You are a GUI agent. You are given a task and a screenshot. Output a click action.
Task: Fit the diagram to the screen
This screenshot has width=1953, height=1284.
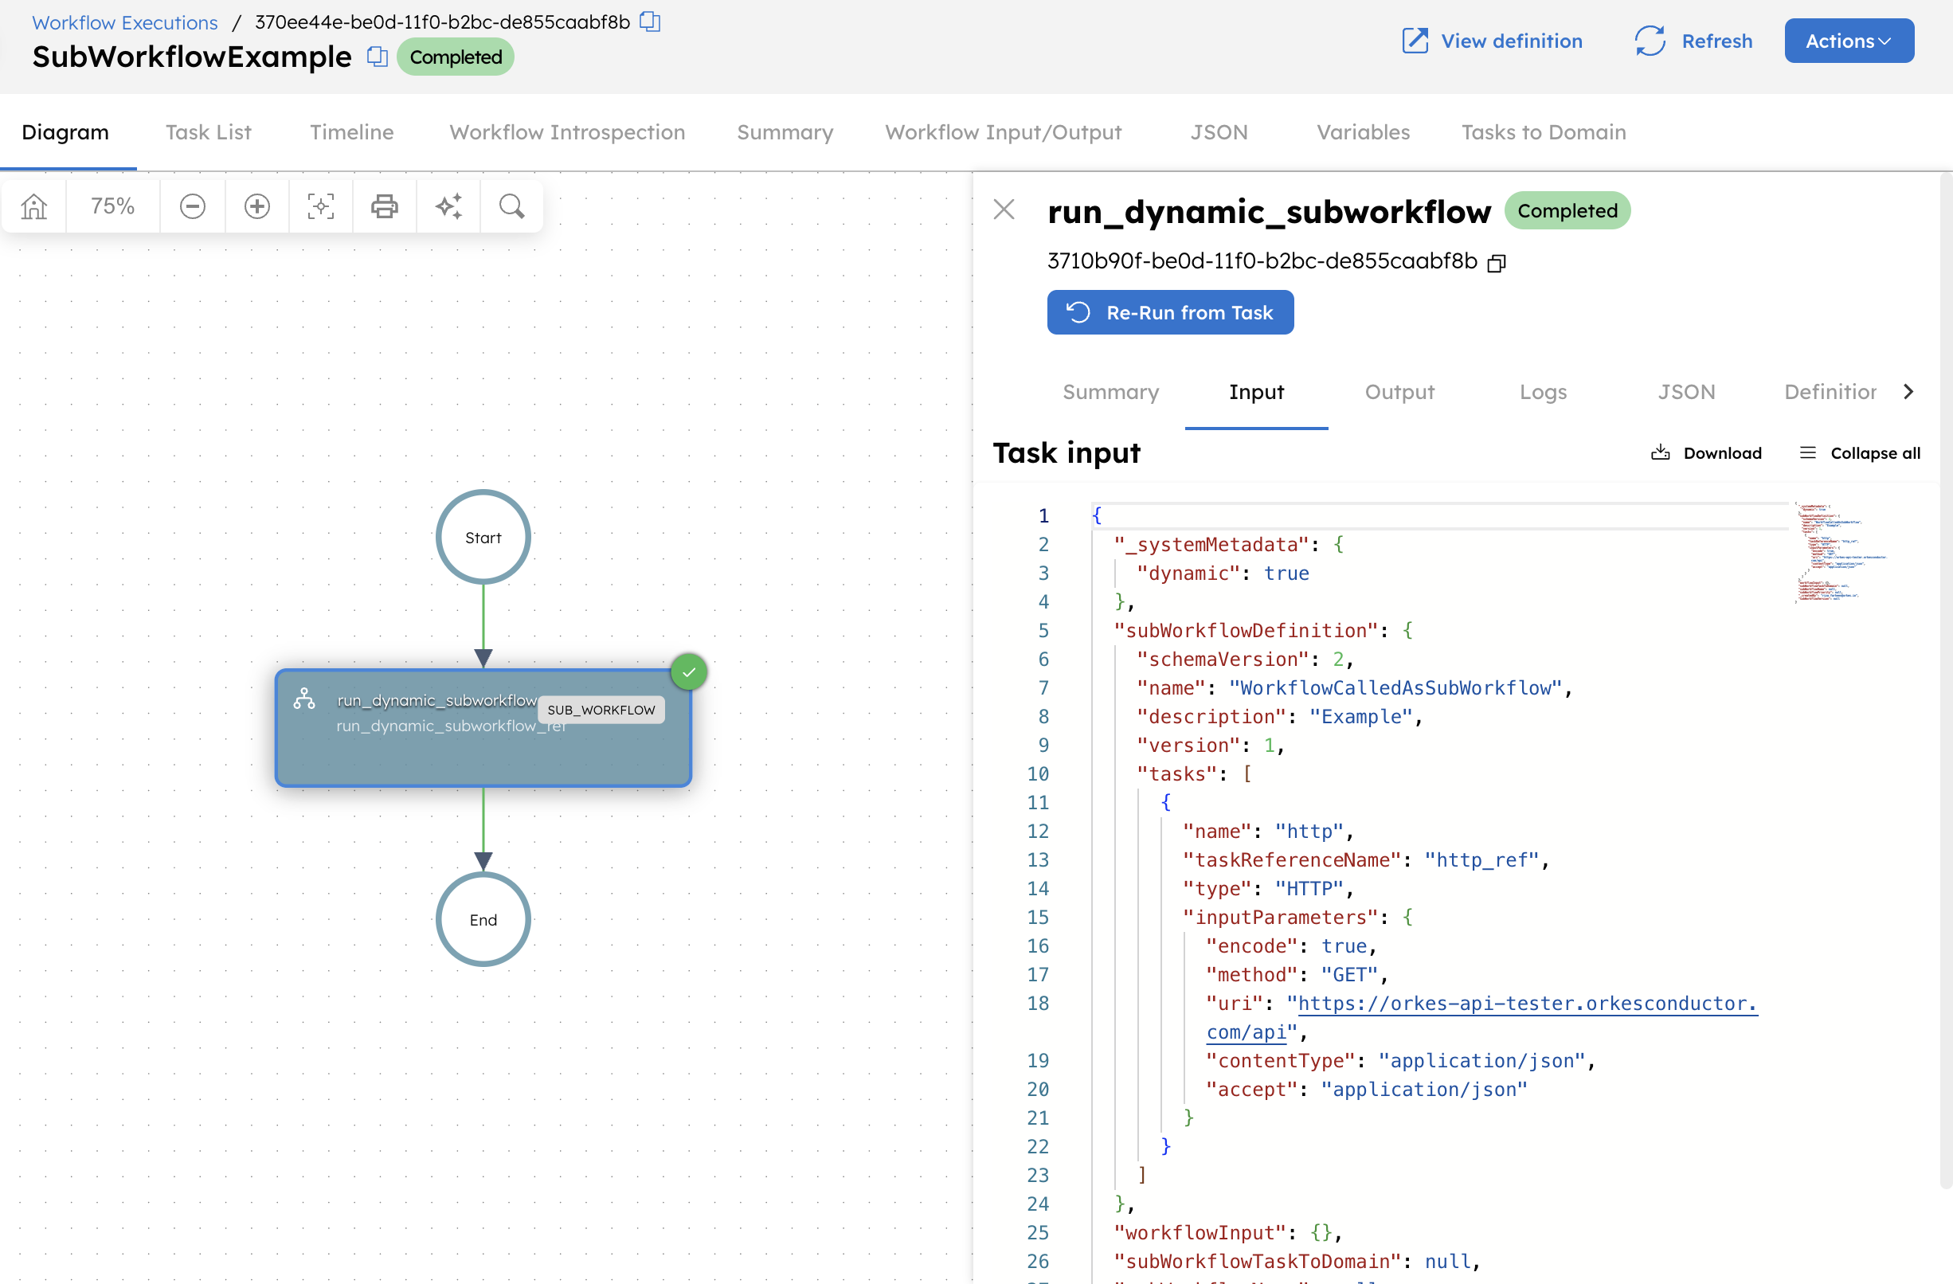[x=320, y=206]
